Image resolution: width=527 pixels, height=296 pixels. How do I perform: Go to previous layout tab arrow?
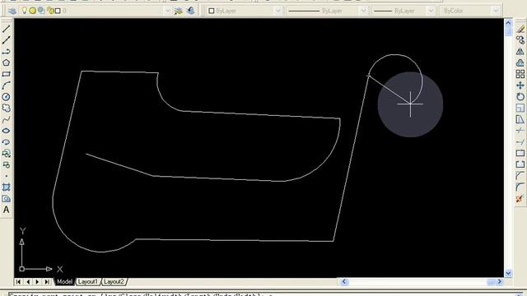[x=28, y=281]
